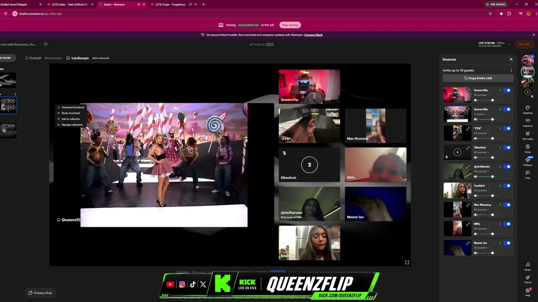Reload the Restream Studio page
The width and height of the screenshot is (538, 302).
[5, 14]
